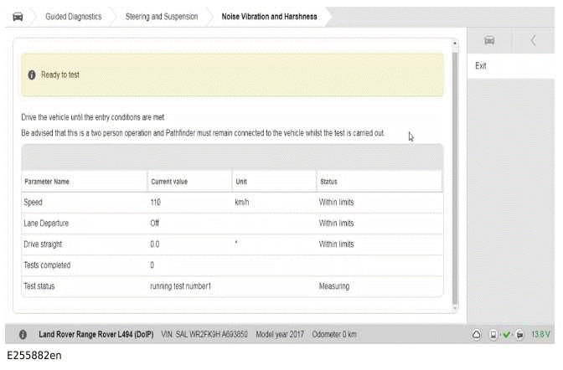This screenshot has width=563, height=370.
Task: Click the Ready to test info icon
Action: click(32, 75)
